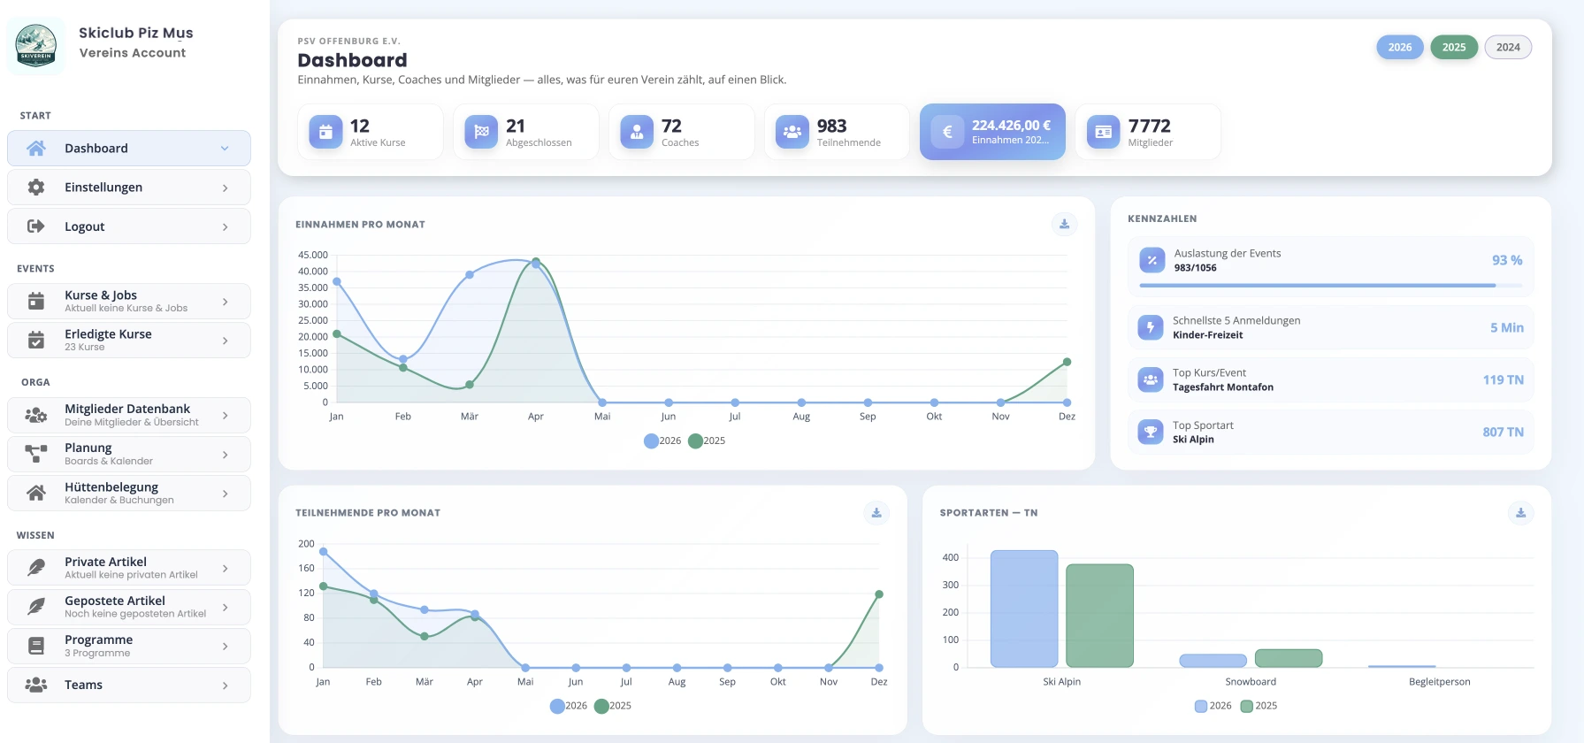Click the Hüttenbelegung house icon
The height and width of the screenshot is (743, 1584).
[x=36, y=494]
